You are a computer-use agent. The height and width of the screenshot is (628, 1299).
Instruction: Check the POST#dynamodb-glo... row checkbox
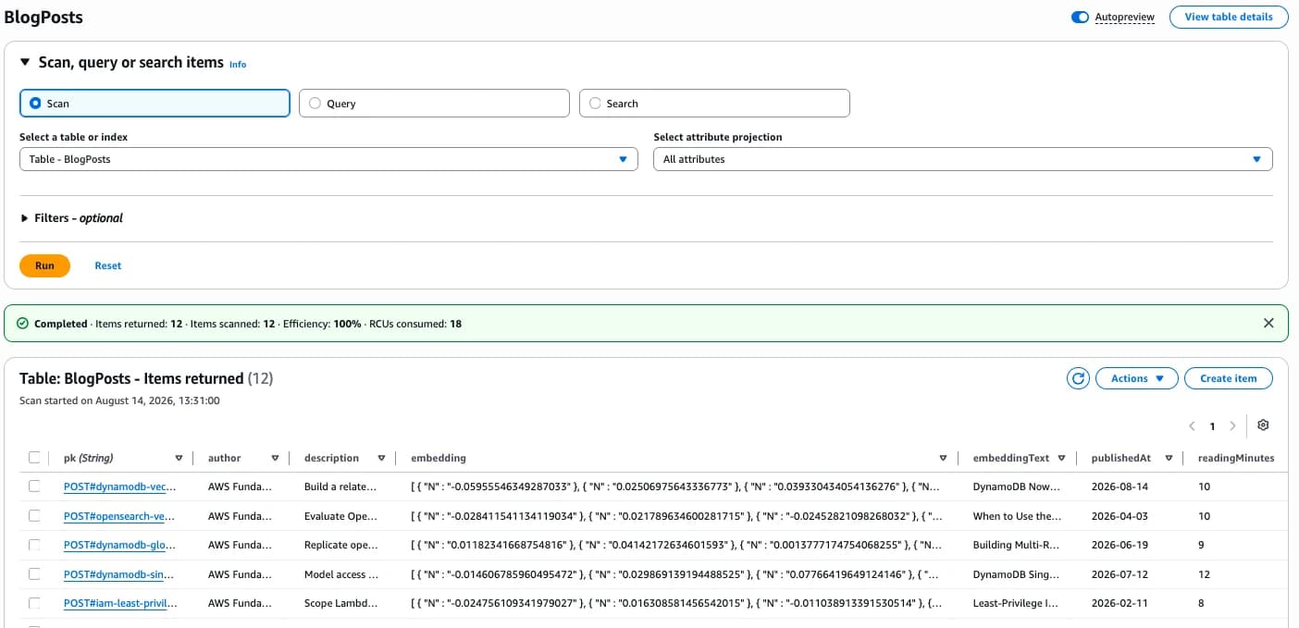point(34,545)
